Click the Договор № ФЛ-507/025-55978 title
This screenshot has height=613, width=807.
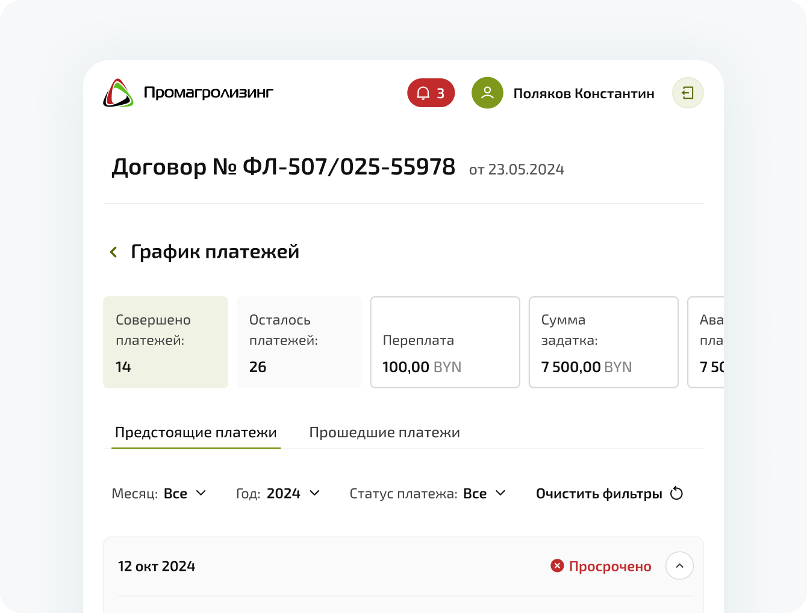click(283, 167)
